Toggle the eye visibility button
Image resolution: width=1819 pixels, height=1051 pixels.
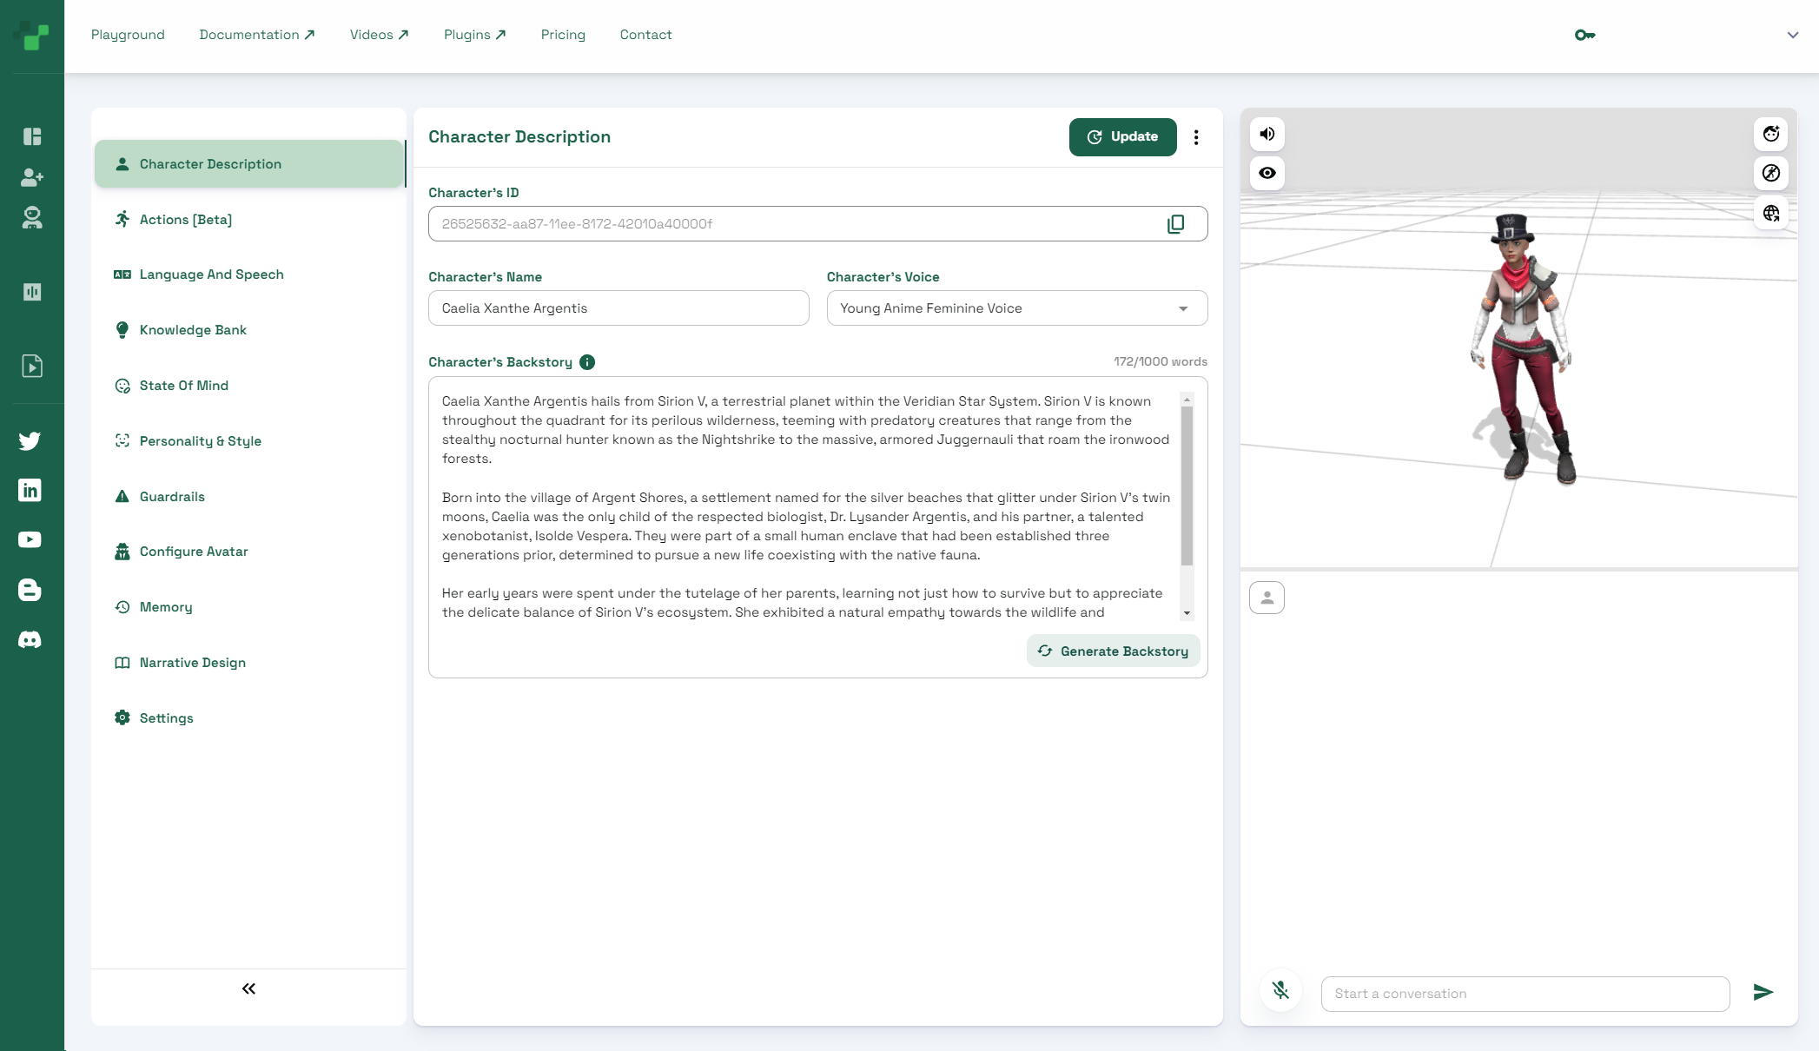pyautogui.click(x=1267, y=173)
